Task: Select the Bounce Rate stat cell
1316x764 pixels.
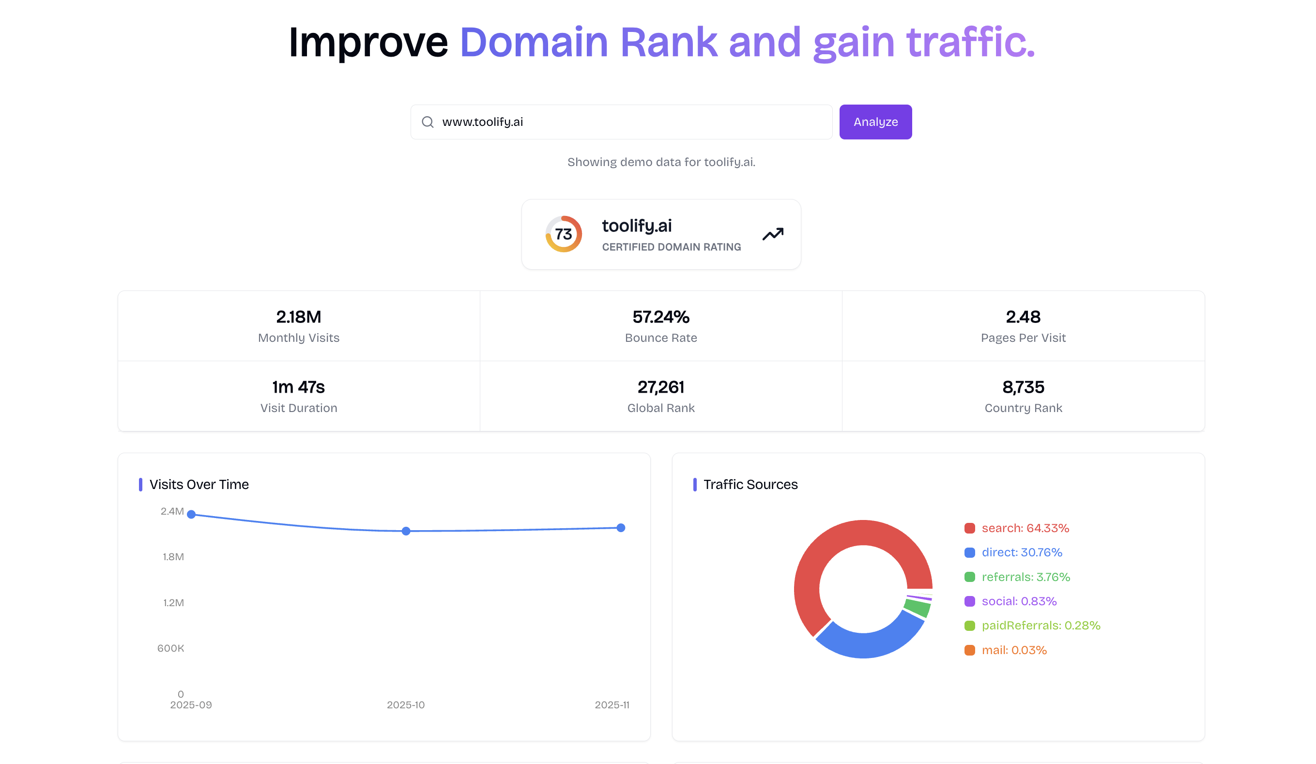Action: click(660, 326)
